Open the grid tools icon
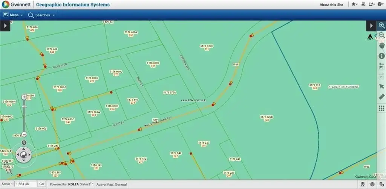The height and width of the screenshot is (189, 386). click(381, 108)
